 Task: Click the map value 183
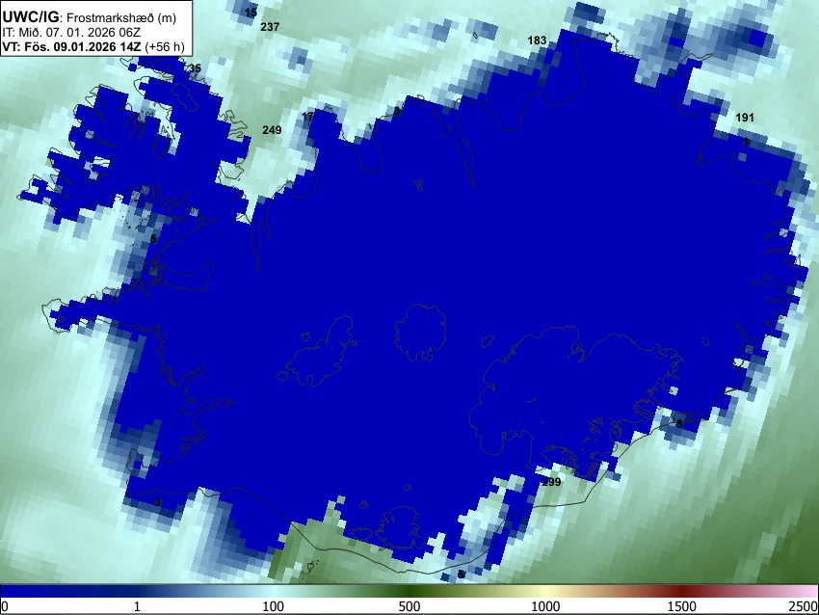pyautogui.click(x=537, y=40)
